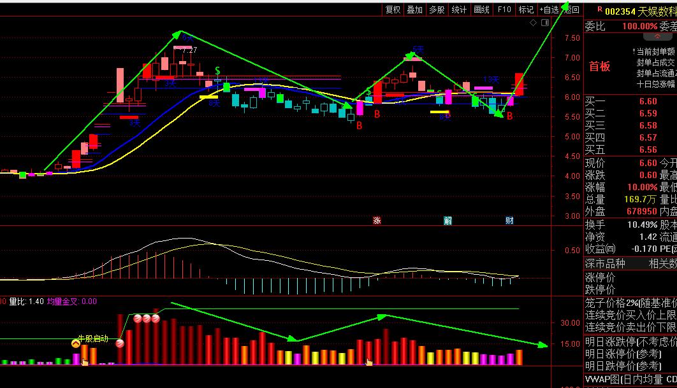Select the 叠加 overlay option
Screen dimensions: 677x388
point(414,10)
